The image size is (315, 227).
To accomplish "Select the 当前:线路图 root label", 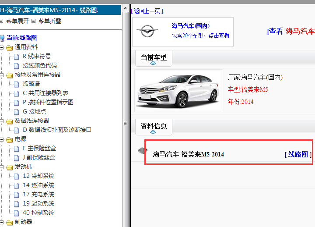I will [x=22, y=38].
